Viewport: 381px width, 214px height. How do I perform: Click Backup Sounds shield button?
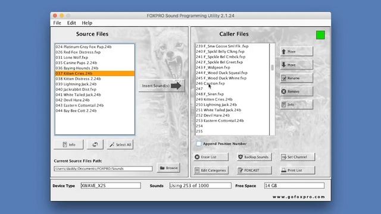[x=254, y=157]
